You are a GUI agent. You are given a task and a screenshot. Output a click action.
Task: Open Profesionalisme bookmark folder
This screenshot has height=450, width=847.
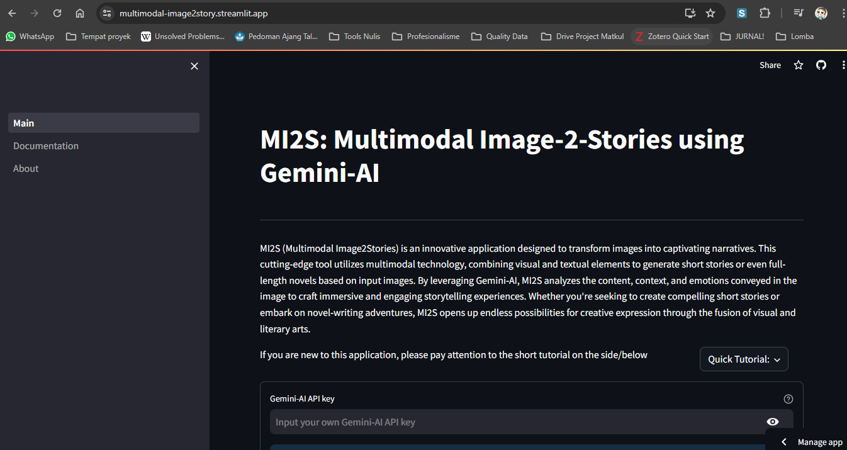(426, 37)
